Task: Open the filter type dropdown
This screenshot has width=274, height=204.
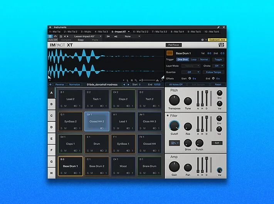Action: (x=175, y=143)
